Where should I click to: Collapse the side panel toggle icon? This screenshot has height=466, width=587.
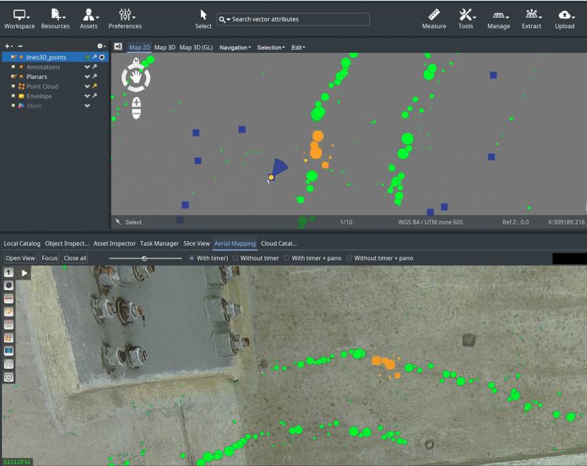pyautogui.click(x=118, y=46)
